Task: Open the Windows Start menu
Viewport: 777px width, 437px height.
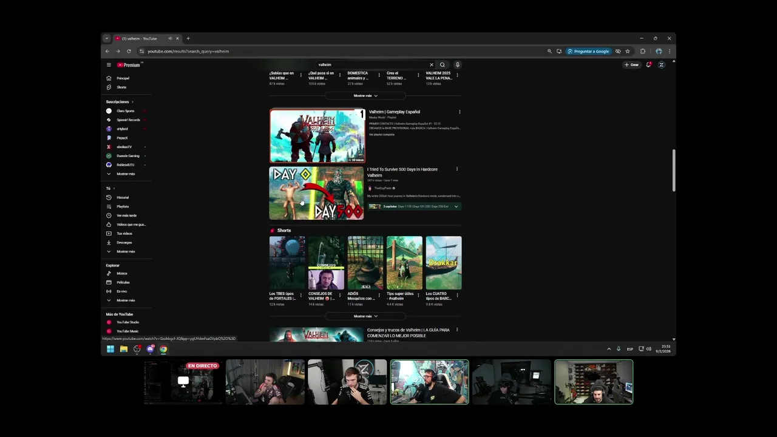Action: coord(110,349)
